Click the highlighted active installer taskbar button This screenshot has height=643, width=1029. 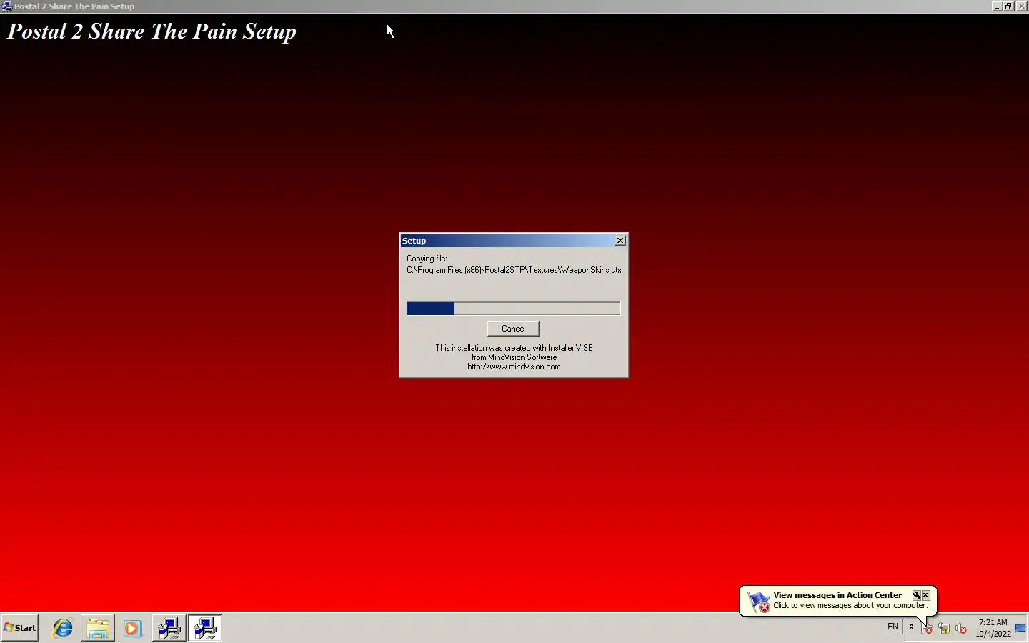click(x=205, y=628)
